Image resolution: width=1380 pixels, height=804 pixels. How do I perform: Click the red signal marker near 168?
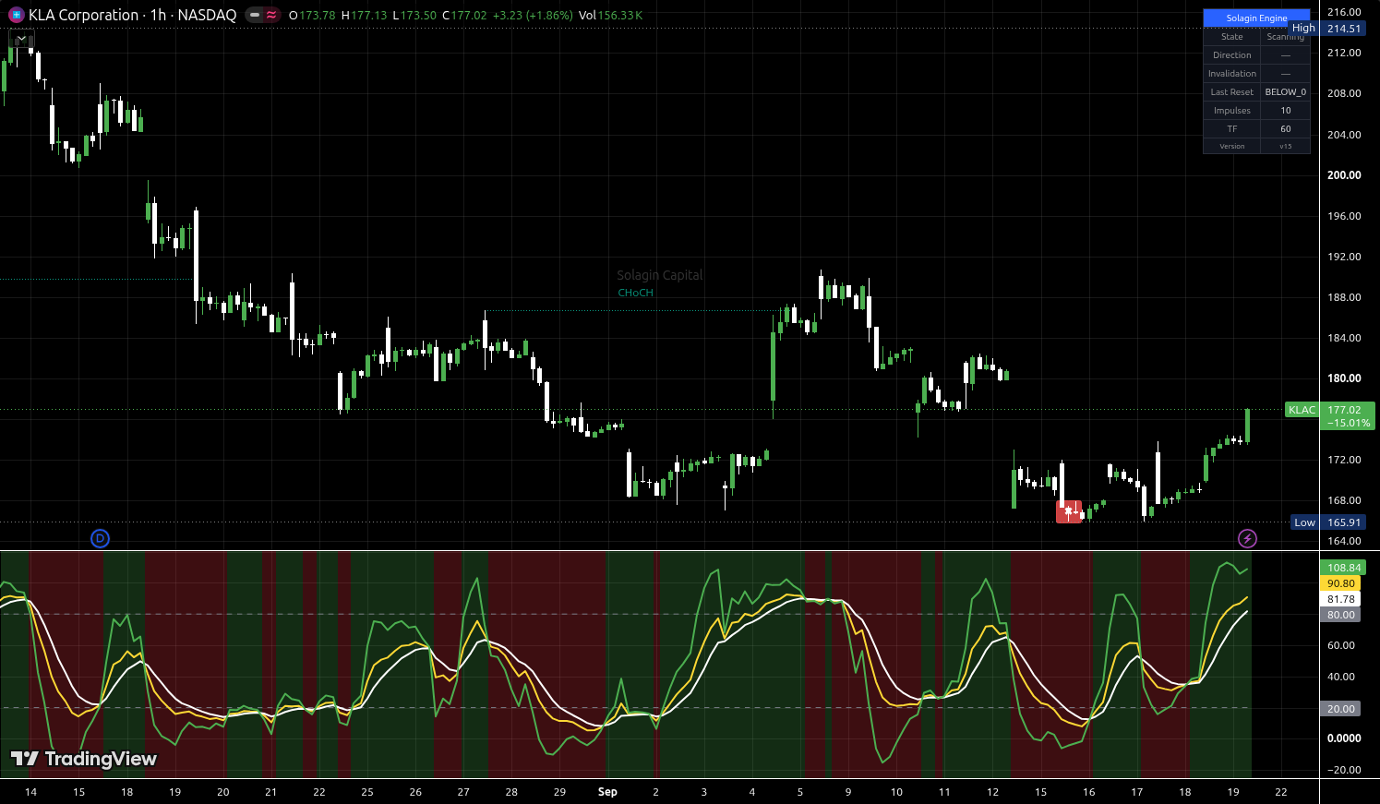point(1069,511)
